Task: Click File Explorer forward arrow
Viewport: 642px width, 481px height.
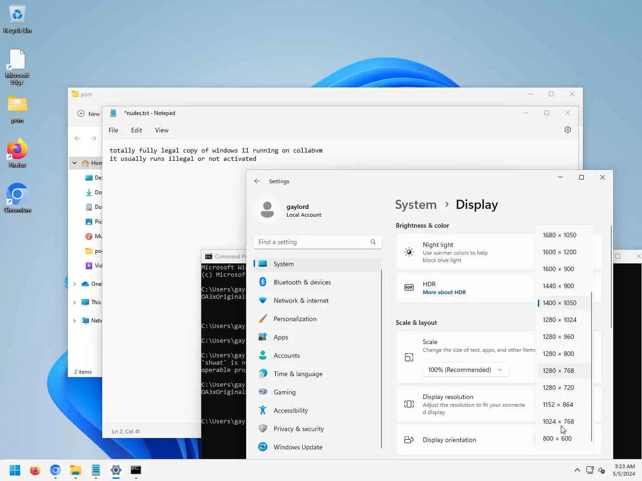Action: click(x=94, y=138)
